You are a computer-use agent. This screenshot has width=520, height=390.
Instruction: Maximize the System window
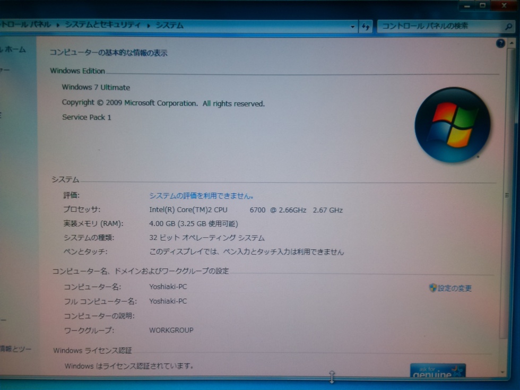point(483,6)
